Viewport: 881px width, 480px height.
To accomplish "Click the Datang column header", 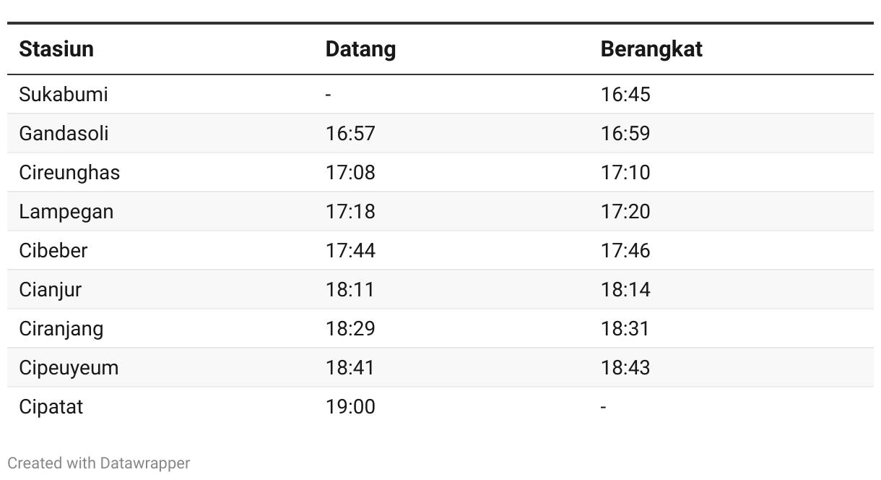I will 360,49.
